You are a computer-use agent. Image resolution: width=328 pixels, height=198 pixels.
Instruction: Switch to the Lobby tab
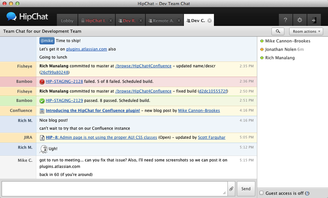tap(67, 20)
